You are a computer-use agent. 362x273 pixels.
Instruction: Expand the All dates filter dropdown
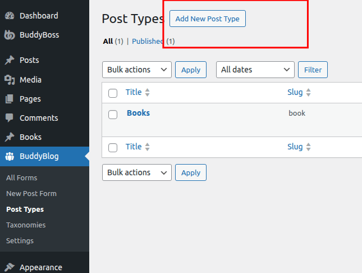click(x=255, y=70)
